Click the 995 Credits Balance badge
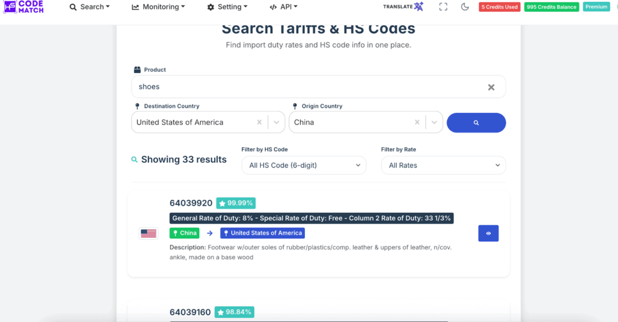This screenshot has height=322, width=618. click(552, 7)
